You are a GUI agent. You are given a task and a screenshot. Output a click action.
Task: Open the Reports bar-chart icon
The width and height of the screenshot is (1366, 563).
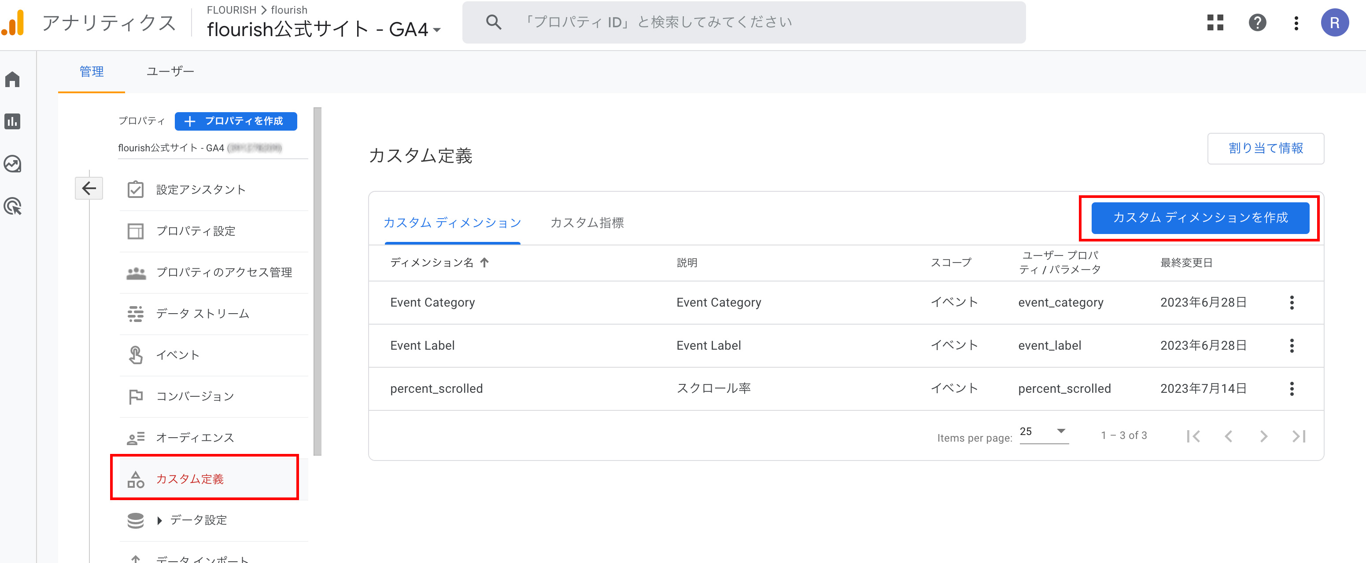tap(13, 121)
